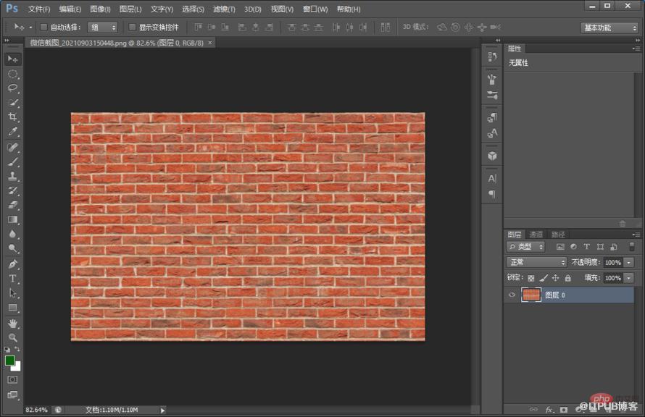Screen dimensions: 645x417
Task: Click the white background color swatch
Action: pyautogui.click(x=17, y=367)
